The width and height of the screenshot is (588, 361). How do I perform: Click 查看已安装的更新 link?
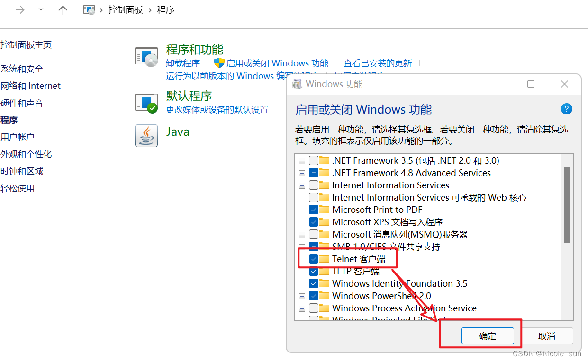pyautogui.click(x=378, y=63)
